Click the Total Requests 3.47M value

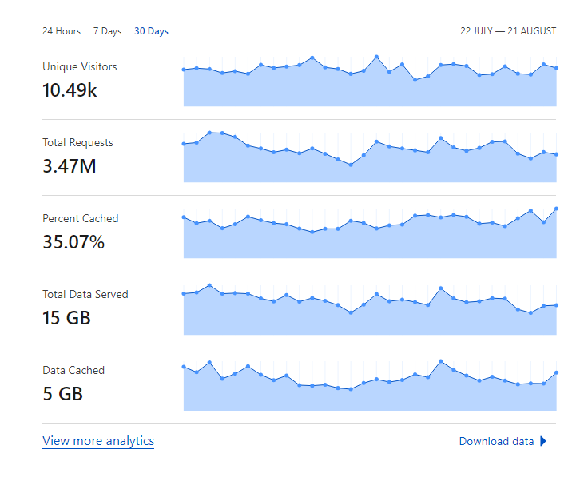pyautogui.click(x=70, y=166)
